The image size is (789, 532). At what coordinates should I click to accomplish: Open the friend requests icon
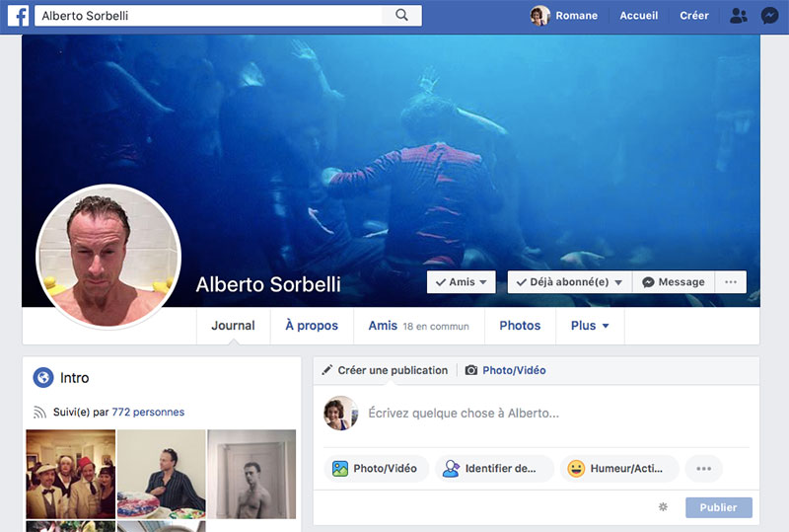pos(738,16)
